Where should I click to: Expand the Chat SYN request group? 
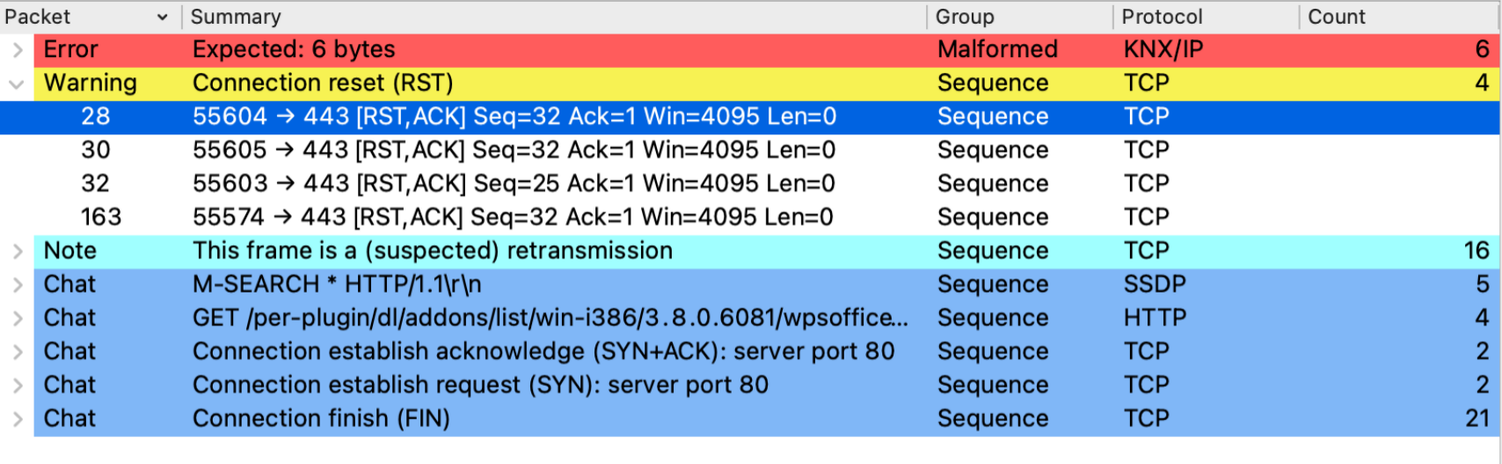(x=18, y=385)
